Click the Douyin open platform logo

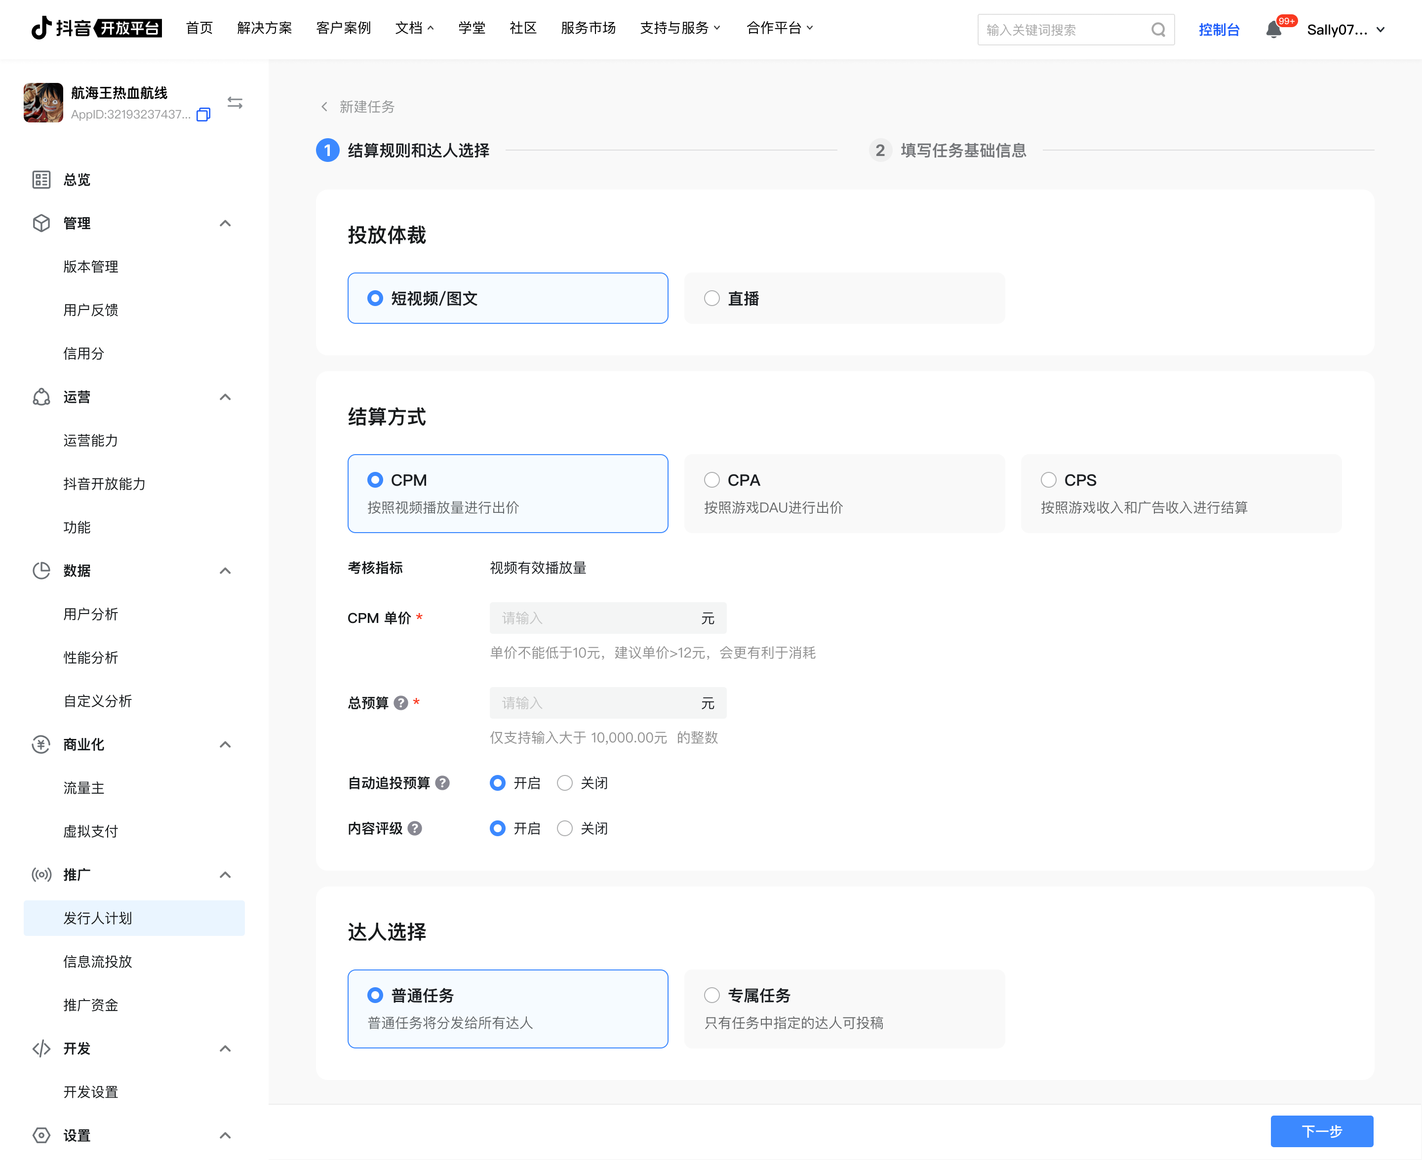[x=96, y=28]
